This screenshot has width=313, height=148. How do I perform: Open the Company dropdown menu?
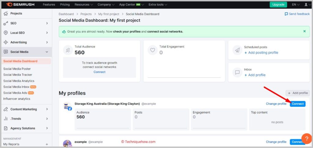pyautogui.click(x=106, y=4)
